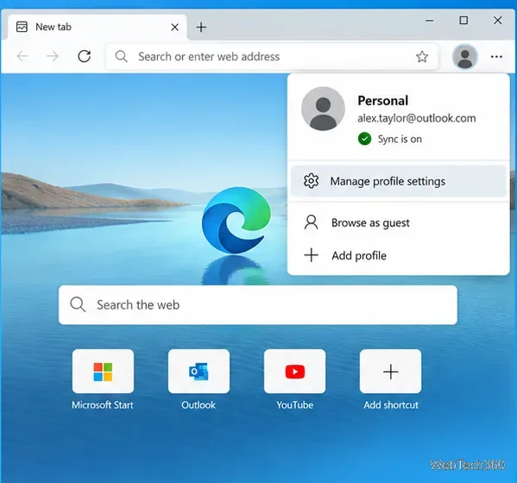Click the Microsoft Start label
The height and width of the screenshot is (483, 517).
(x=103, y=405)
